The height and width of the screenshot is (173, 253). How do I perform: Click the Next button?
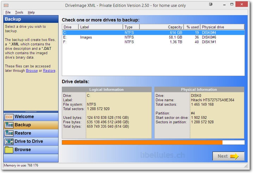[x=228, y=156]
